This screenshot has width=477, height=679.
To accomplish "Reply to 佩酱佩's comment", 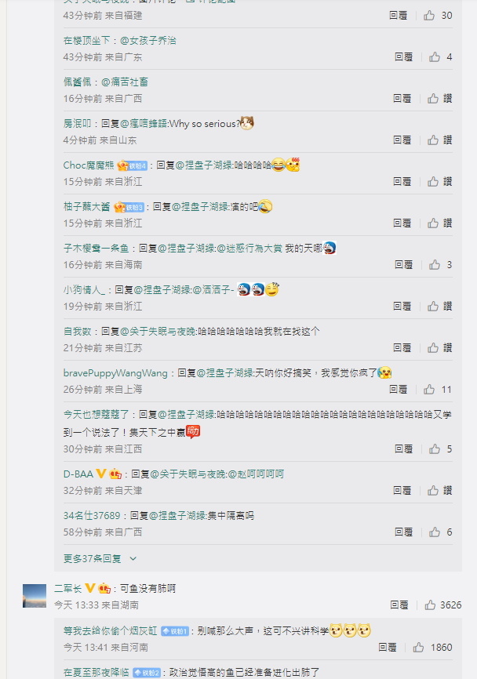I will (x=402, y=98).
